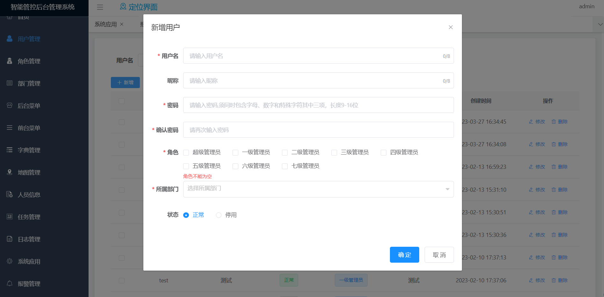Click the task management sidebar icon
The image size is (604, 297).
tap(10, 217)
